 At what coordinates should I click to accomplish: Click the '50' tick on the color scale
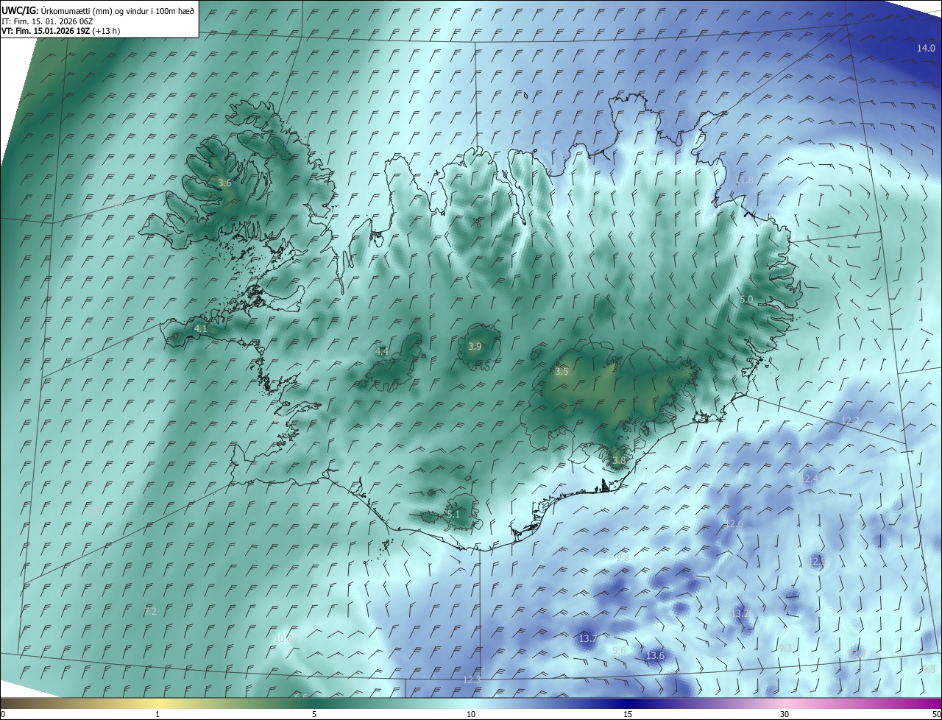[x=937, y=715]
